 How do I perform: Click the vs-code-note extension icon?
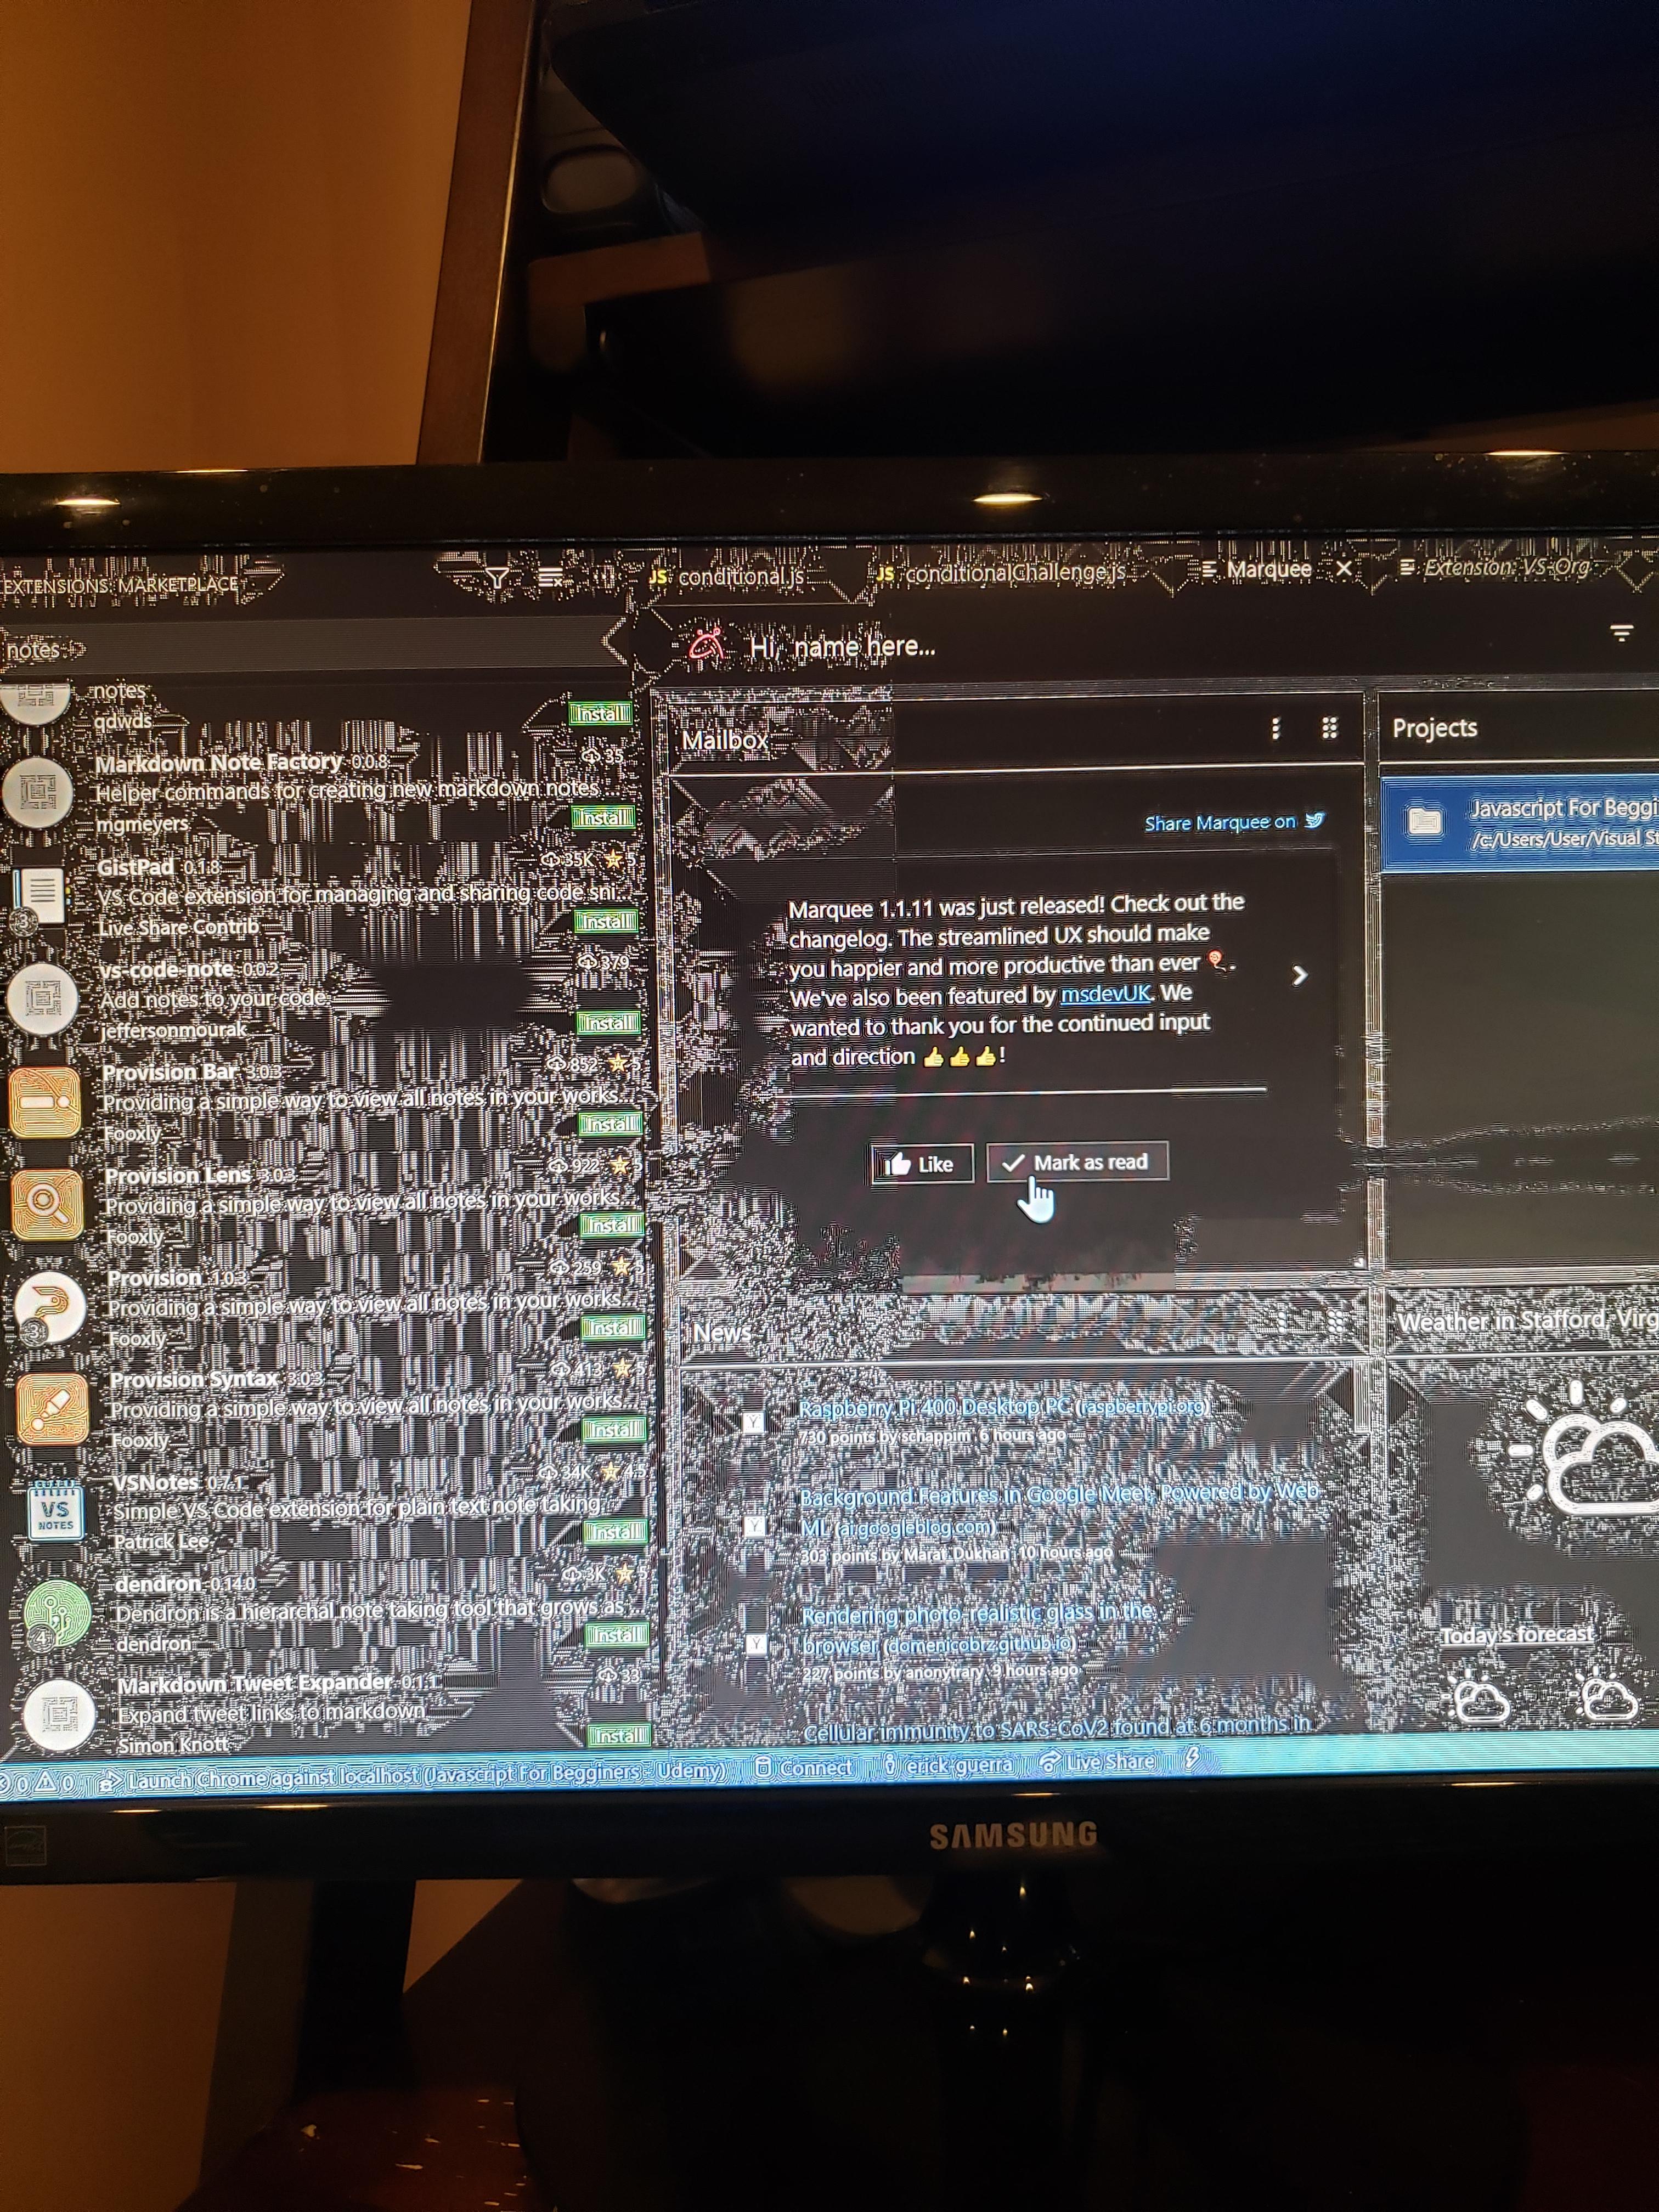(43, 998)
